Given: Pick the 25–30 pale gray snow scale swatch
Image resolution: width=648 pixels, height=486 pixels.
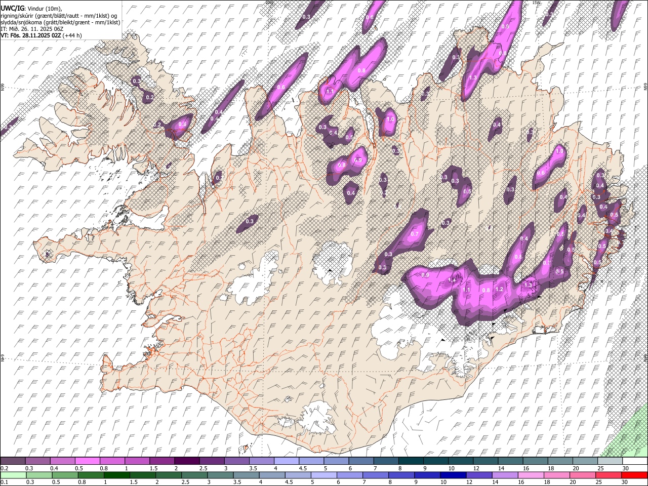Looking at the screenshot, I should [x=610, y=461].
